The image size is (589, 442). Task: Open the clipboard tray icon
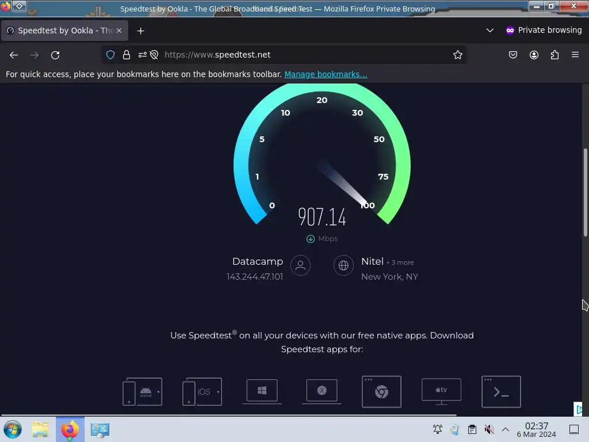472,429
